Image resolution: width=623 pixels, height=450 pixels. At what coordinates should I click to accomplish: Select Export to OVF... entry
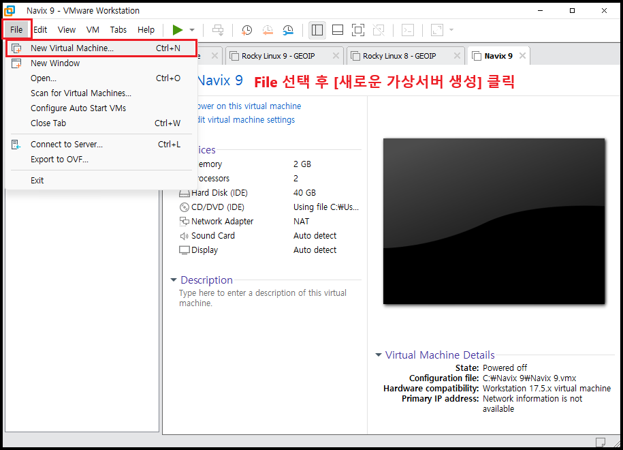pyautogui.click(x=101, y=160)
